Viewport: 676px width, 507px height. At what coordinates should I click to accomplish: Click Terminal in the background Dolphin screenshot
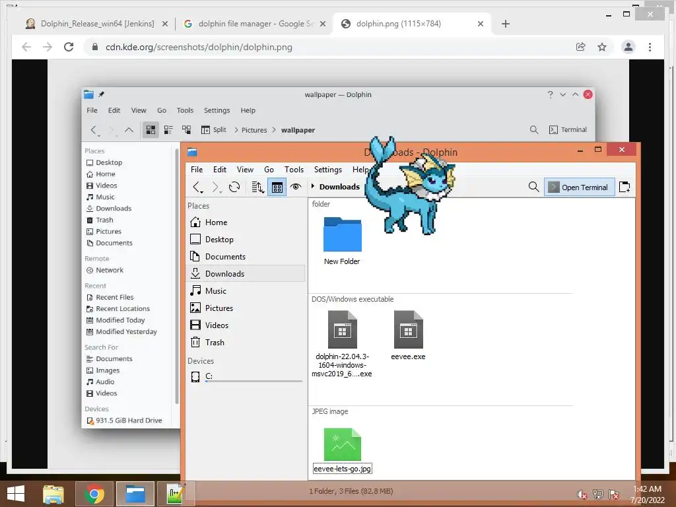click(x=568, y=130)
